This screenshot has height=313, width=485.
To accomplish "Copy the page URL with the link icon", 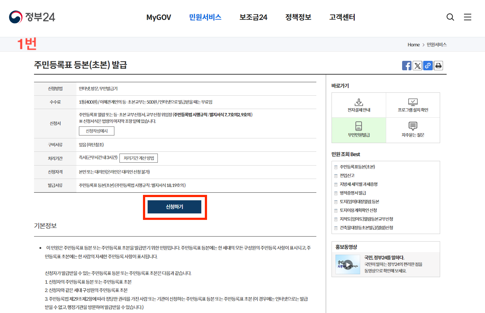I will [x=427, y=66].
